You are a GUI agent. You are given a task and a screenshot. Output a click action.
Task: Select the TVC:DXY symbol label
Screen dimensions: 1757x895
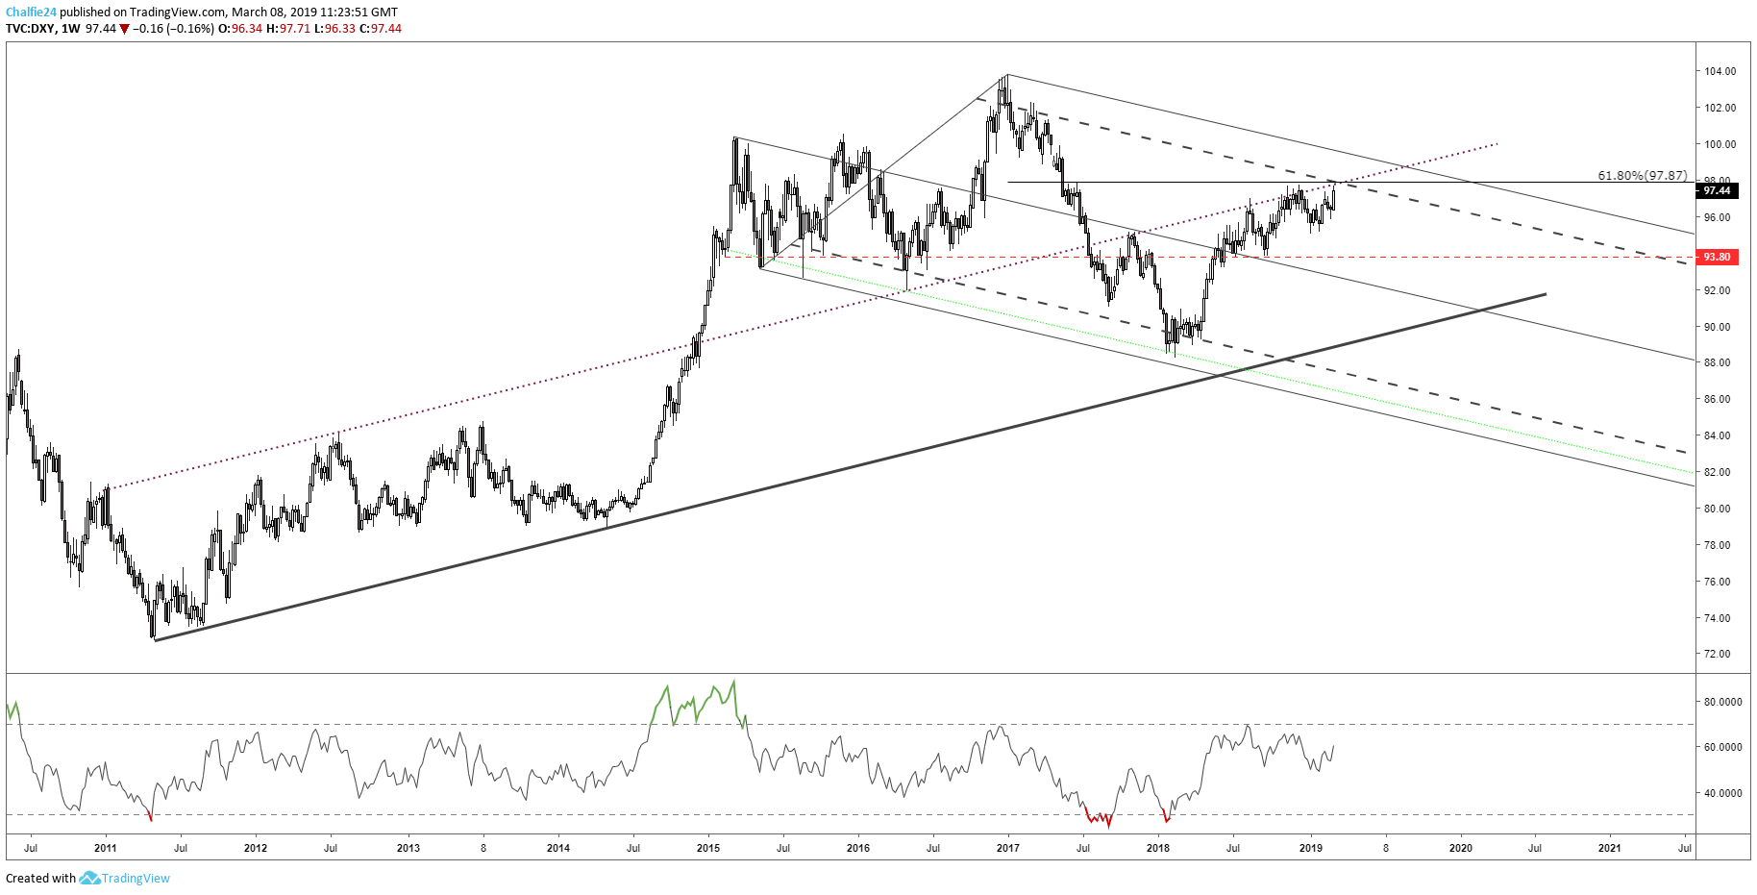point(30,29)
